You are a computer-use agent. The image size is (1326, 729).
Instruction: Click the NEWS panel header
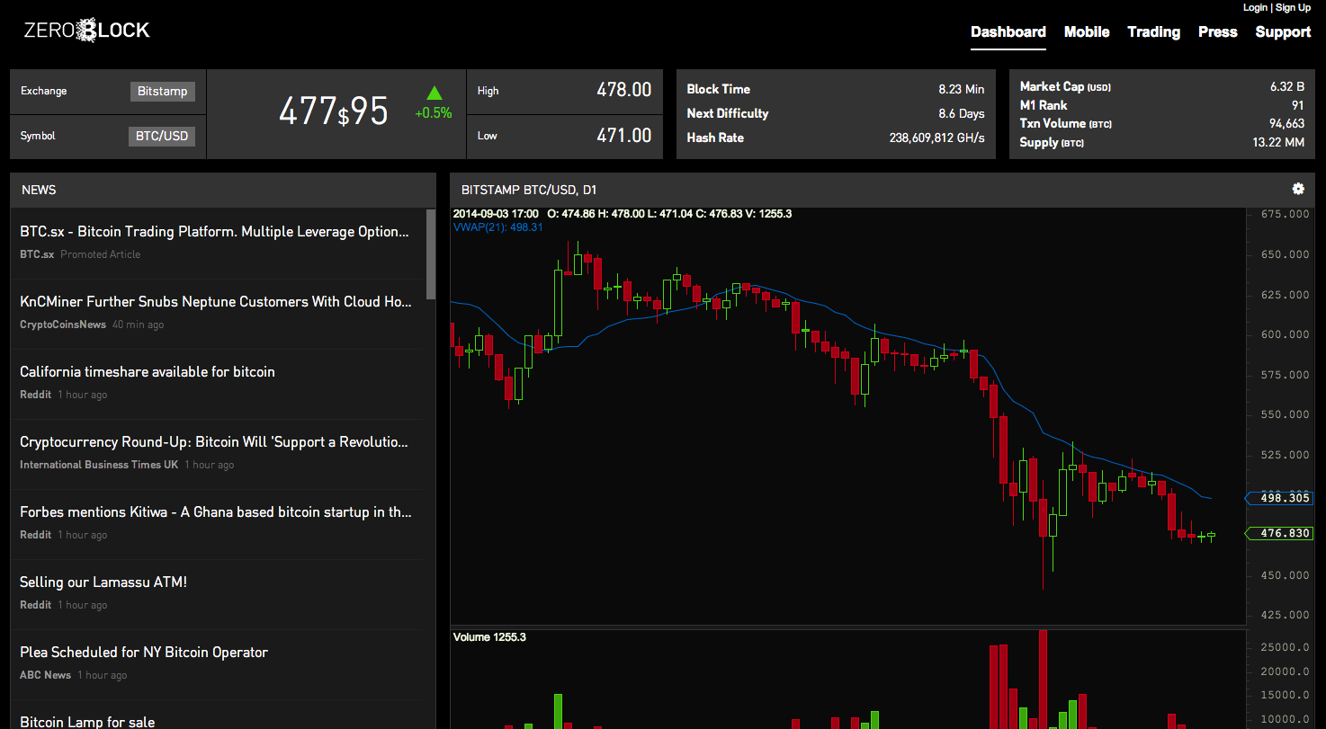[223, 190]
